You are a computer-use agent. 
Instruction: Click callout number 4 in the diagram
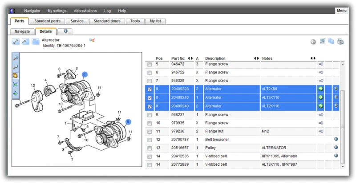(x=46, y=80)
